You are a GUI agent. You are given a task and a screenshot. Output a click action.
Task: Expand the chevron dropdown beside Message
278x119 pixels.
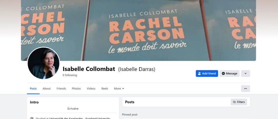click(x=245, y=73)
